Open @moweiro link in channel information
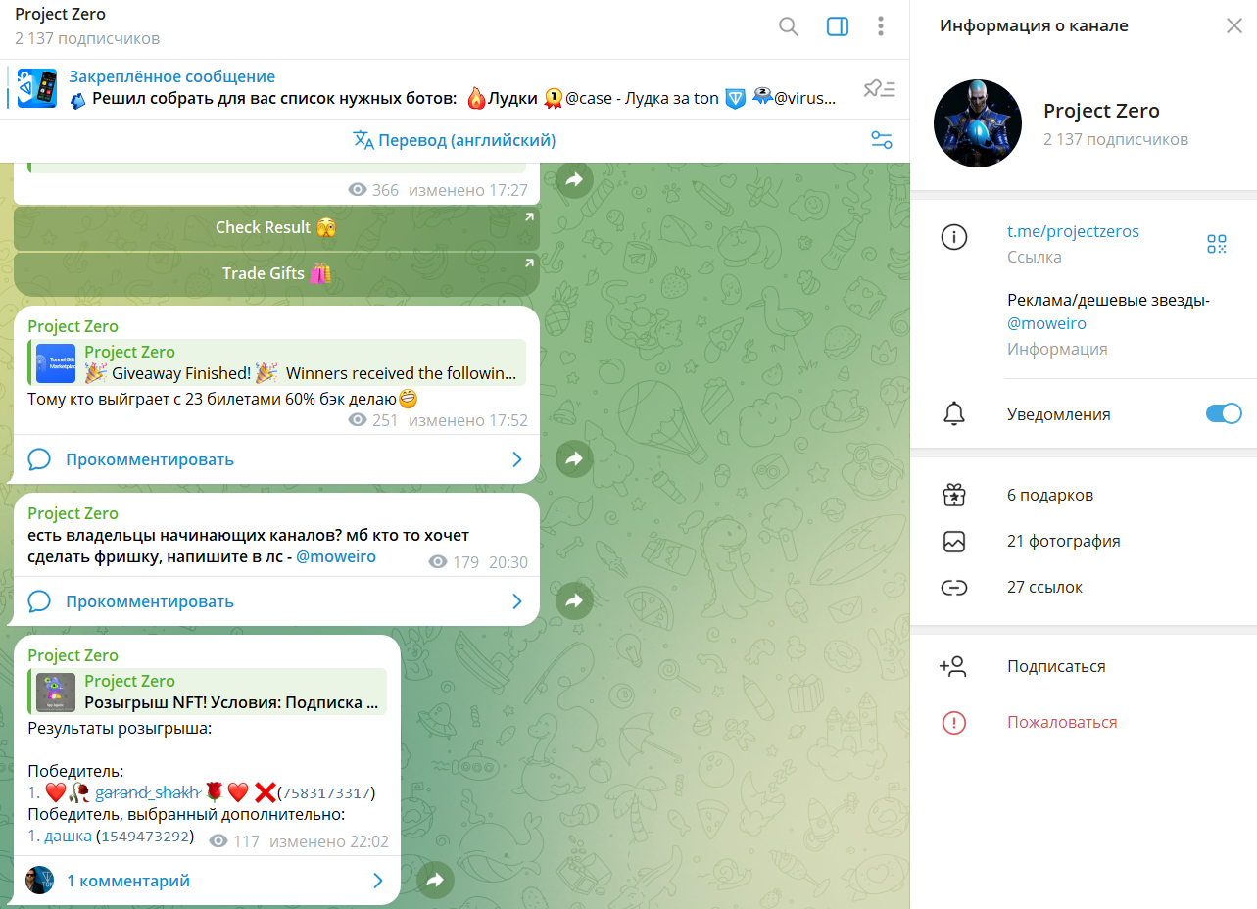 pyautogui.click(x=1046, y=323)
